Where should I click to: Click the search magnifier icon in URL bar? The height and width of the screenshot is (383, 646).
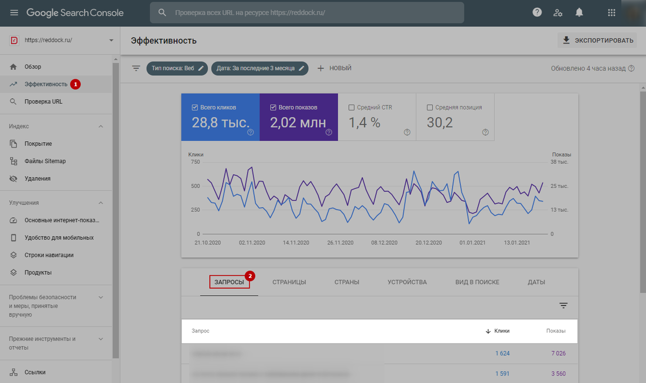tap(162, 12)
